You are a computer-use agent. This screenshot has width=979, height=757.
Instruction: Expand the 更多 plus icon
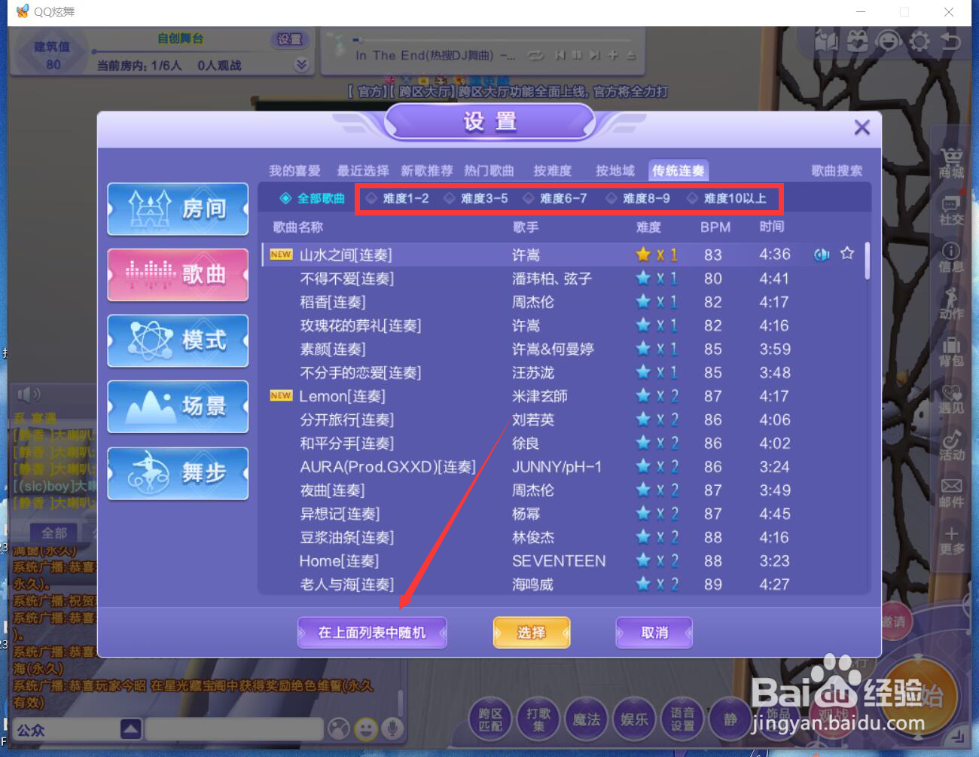pyautogui.click(x=951, y=541)
